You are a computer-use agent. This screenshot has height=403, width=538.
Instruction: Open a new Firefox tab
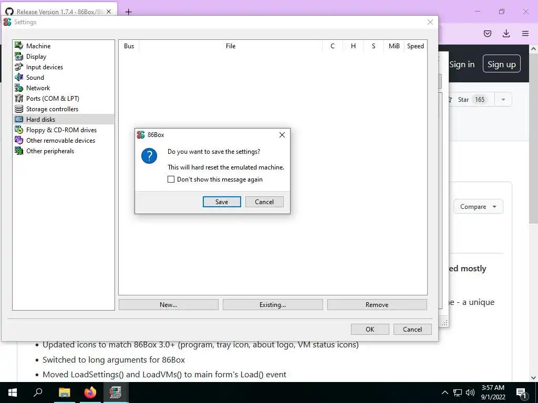coord(128,12)
